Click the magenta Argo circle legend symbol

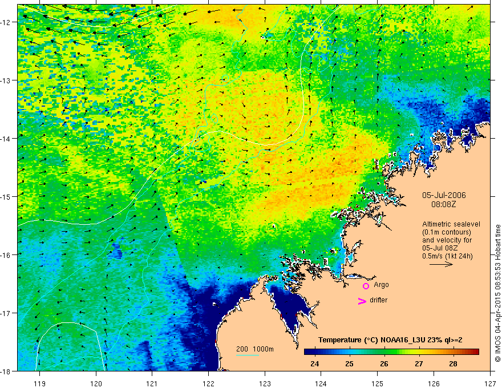(x=366, y=286)
